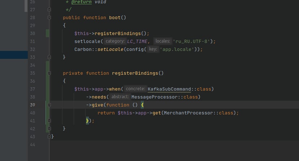Click the private keyword on line 35

tap(73, 73)
